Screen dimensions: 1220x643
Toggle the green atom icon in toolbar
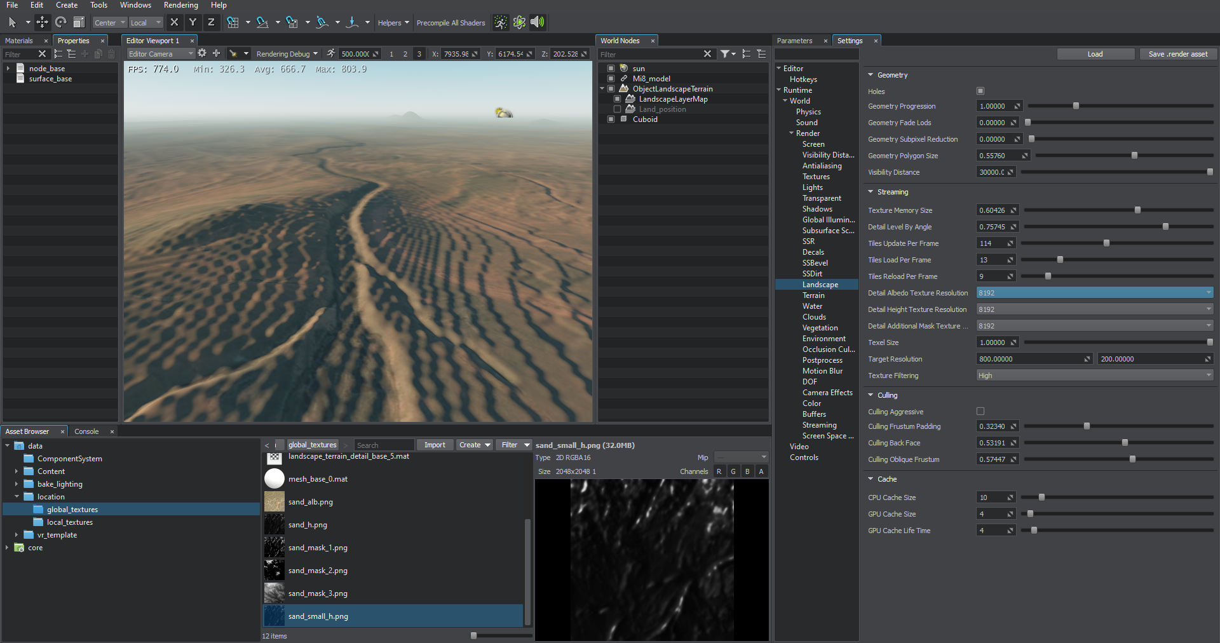[x=519, y=22]
